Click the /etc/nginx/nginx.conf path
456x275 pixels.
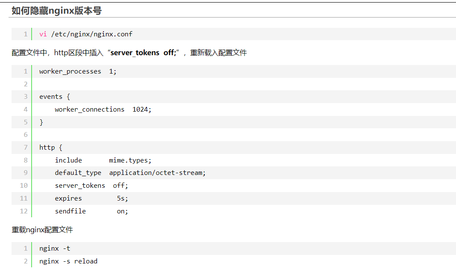91,34
